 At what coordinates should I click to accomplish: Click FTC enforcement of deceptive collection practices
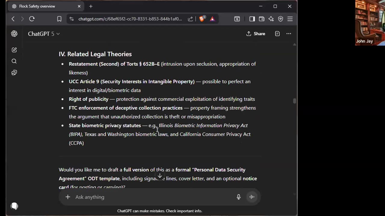pyautogui.click(x=126, y=108)
